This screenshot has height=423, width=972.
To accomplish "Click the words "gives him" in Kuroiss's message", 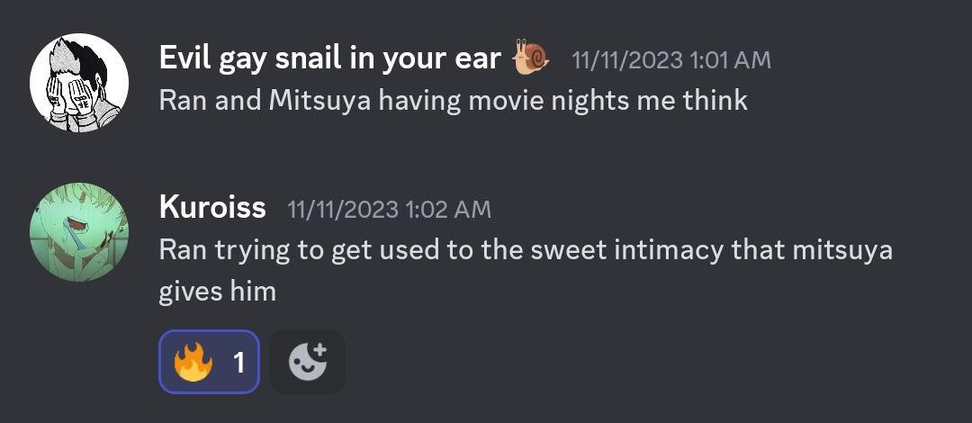I will tap(217, 292).
